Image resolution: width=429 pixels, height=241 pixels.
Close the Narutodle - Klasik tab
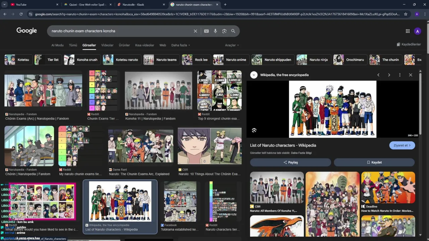pyautogui.click(x=164, y=5)
